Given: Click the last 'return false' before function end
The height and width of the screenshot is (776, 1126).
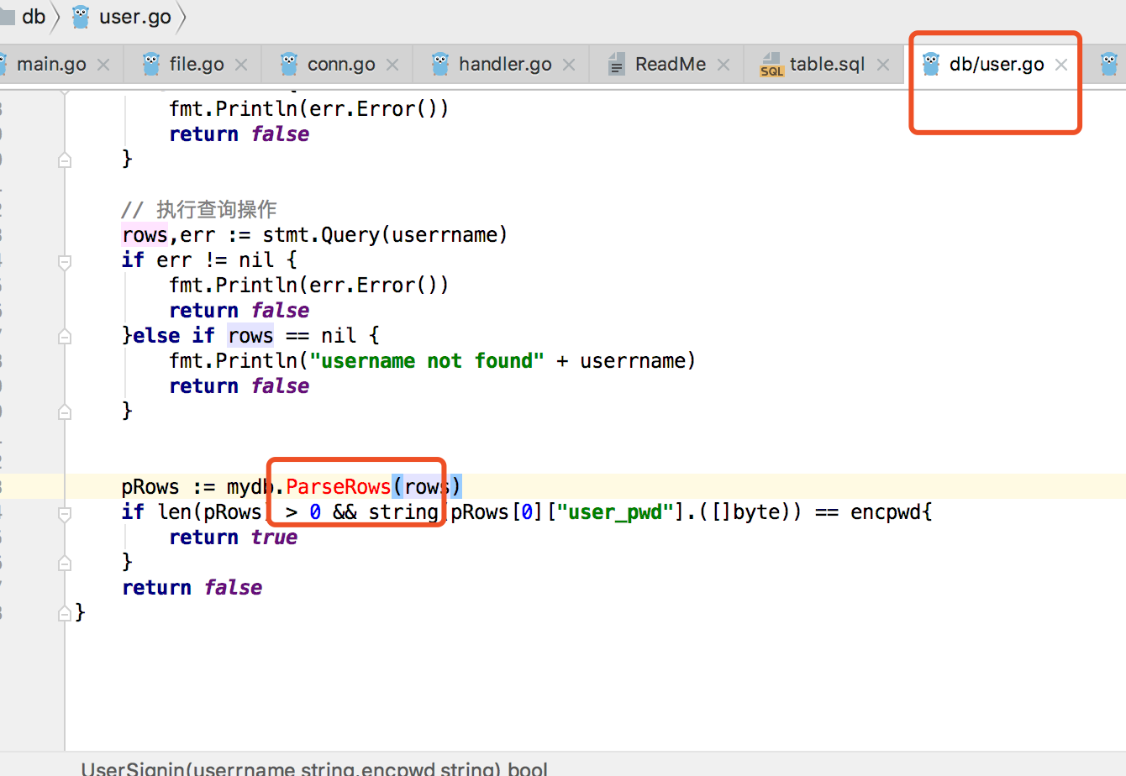Looking at the screenshot, I should point(192,587).
